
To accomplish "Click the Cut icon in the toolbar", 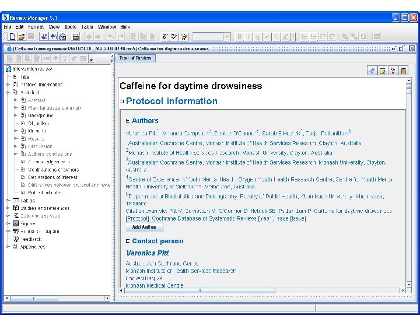I will point(134,37).
